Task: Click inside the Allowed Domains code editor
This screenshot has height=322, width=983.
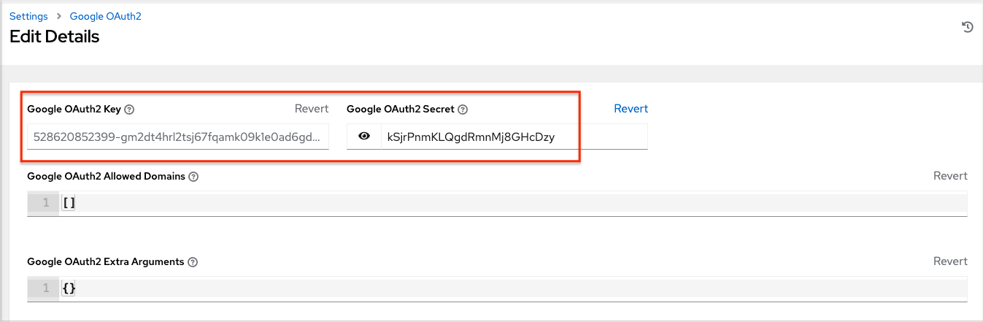Action: tap(511, 203)
